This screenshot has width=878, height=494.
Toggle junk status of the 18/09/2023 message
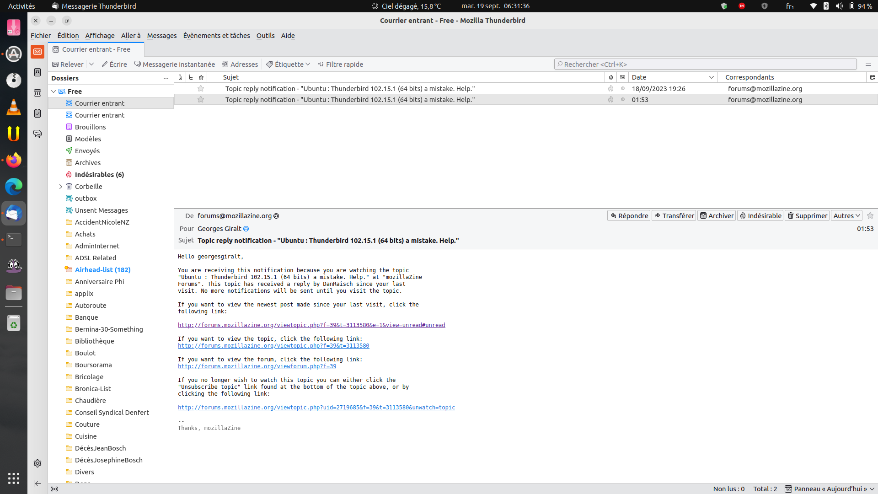click(610, 89)
